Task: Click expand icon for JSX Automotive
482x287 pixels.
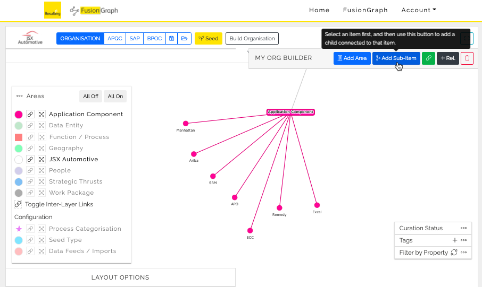Action: point(41,159)
